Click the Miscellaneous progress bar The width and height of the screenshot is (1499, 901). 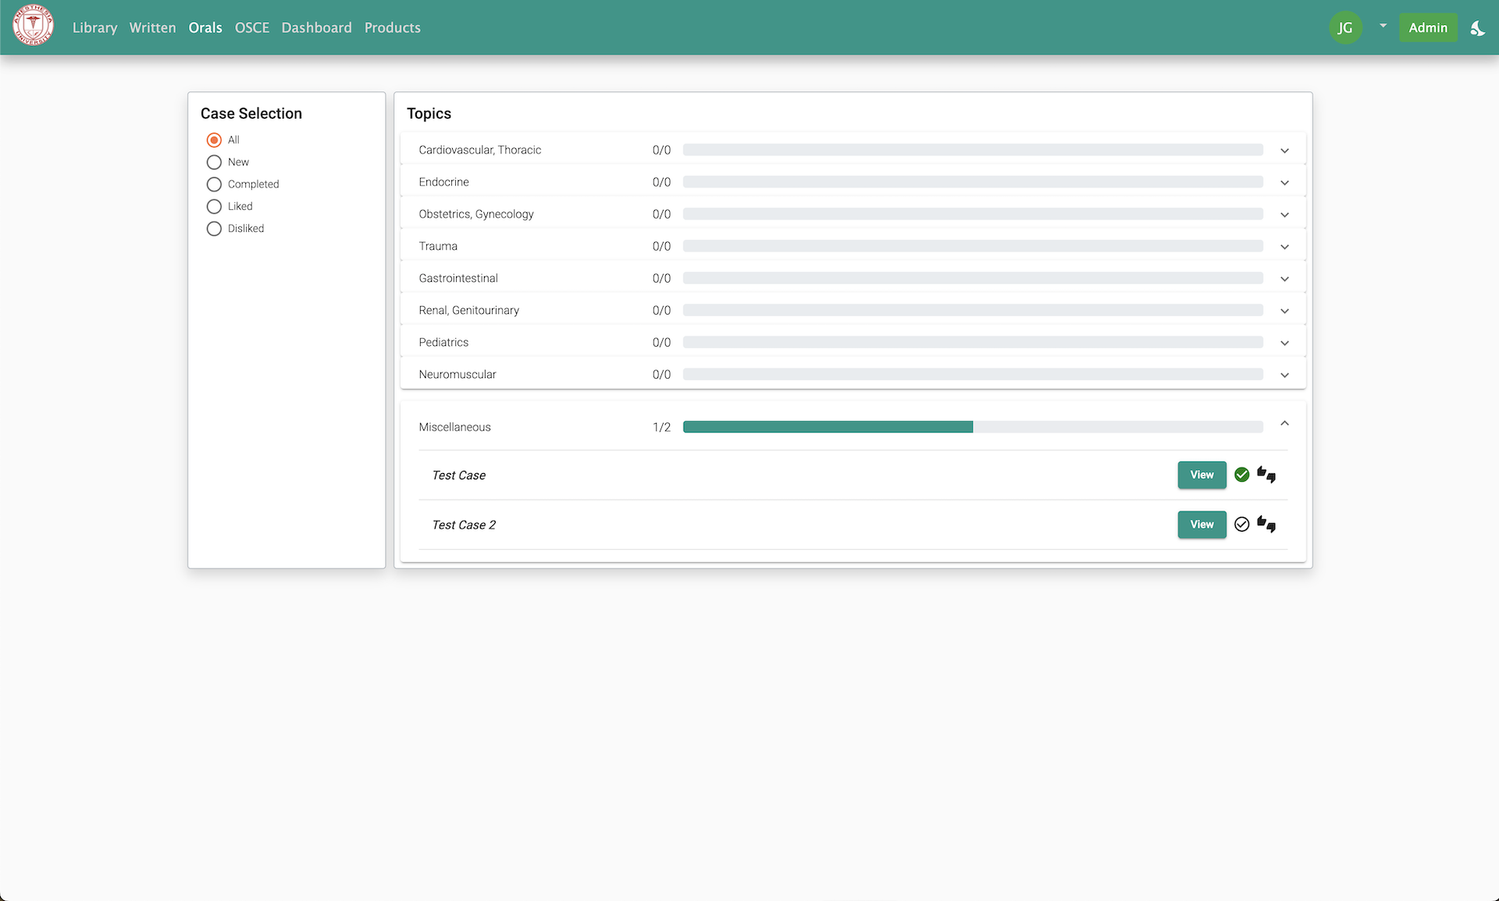pos(972,427)
